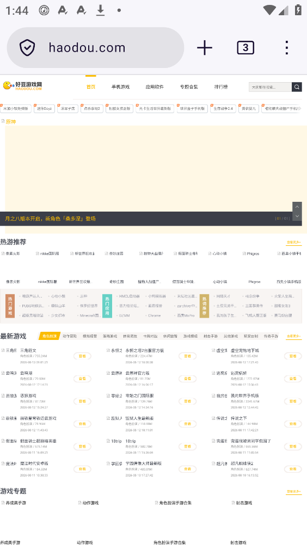This screenshot has width=307, height=545.
Task: Click 查看 button for 云鸣潮
Action: point(82,379)
